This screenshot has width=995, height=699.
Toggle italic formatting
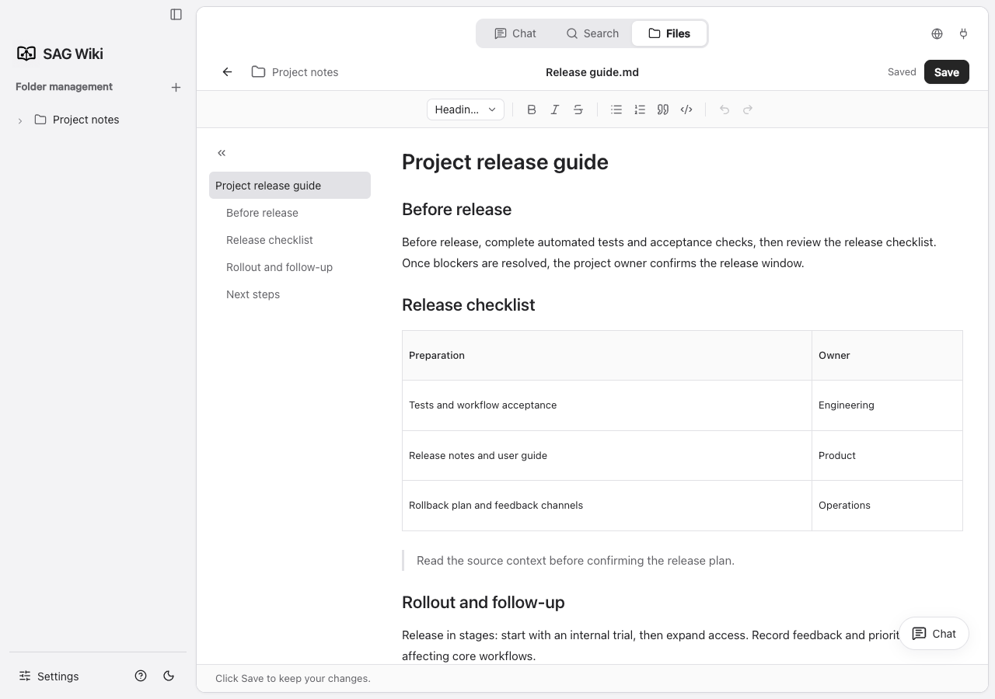pos(555,110)
